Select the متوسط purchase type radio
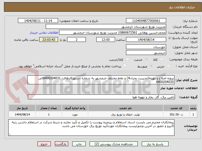Screen dimensions: 202x151 tap(151, 66)
